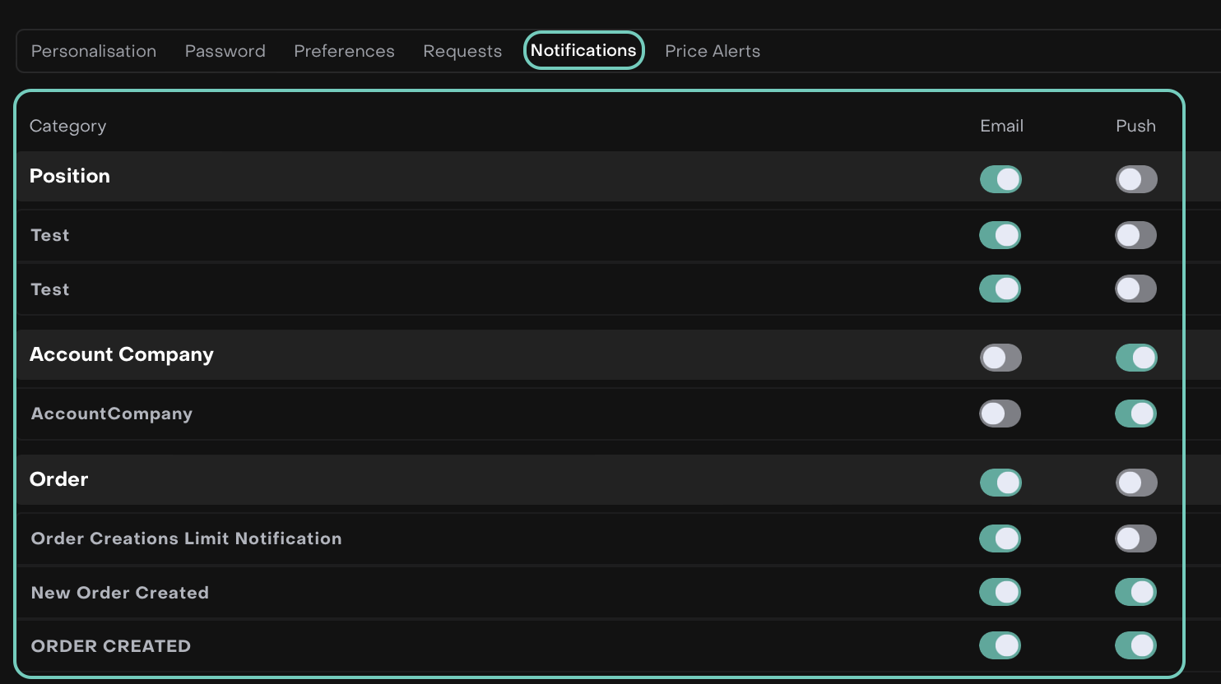Disable Push for Account Company category header

pos(1135,358)
